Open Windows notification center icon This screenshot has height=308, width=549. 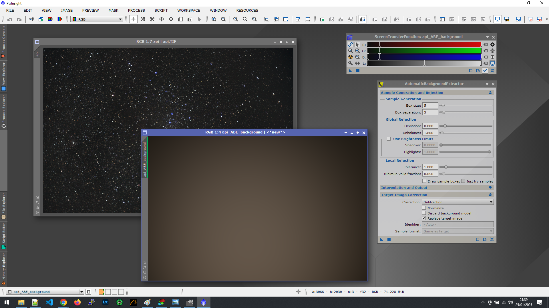(x=540, y=302)
